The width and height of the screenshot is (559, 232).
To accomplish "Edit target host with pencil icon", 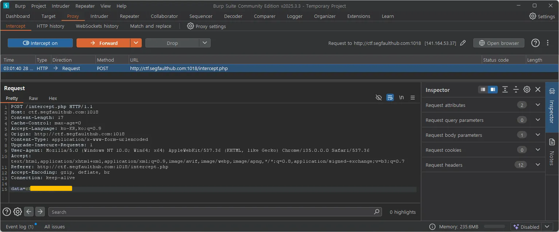I will coord(463,43).
